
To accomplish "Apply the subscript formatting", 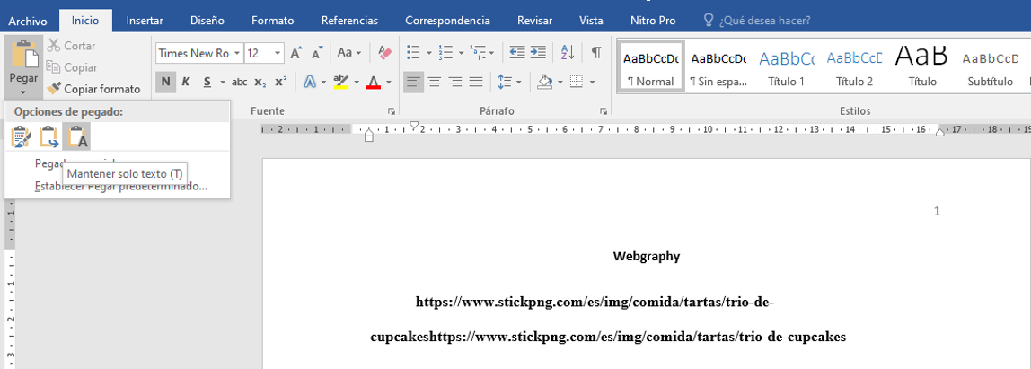I will click(x=260, y=82).
